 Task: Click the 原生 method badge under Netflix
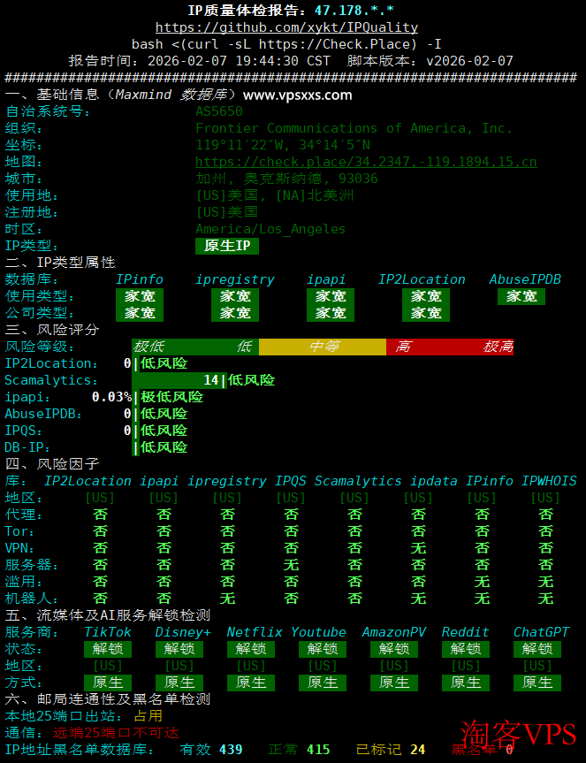tap(251, 683)
